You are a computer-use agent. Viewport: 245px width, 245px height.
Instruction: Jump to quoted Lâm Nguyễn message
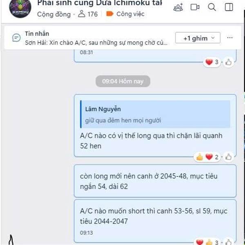pos(155,114)
